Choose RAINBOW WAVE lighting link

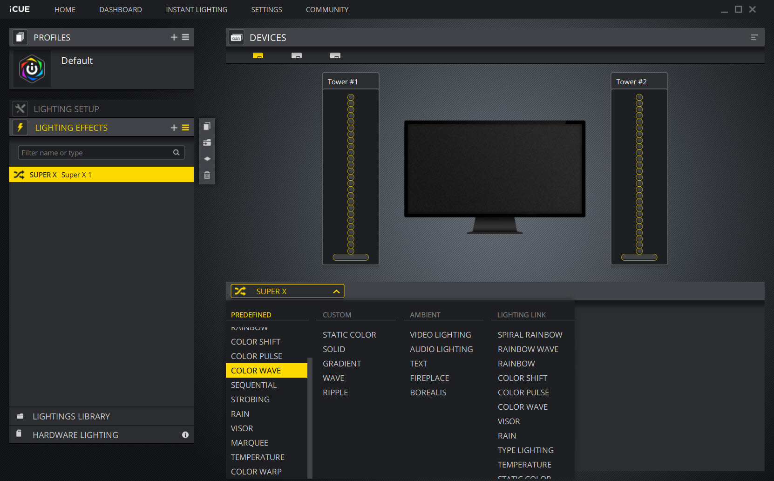point(528,349)
